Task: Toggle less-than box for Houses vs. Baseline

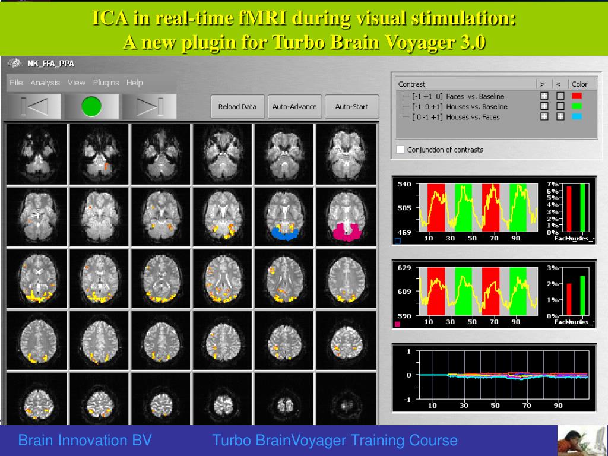Action: point(560,106)
